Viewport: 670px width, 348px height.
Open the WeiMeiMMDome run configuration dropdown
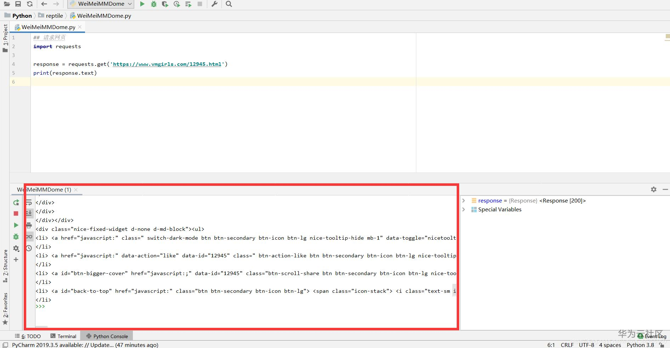101,4
